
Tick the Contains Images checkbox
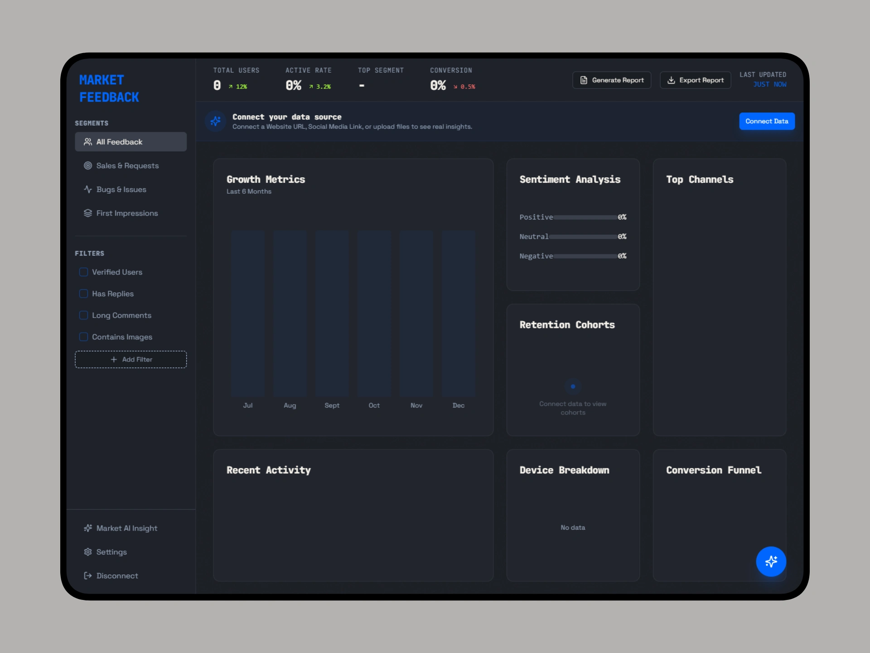84,337
